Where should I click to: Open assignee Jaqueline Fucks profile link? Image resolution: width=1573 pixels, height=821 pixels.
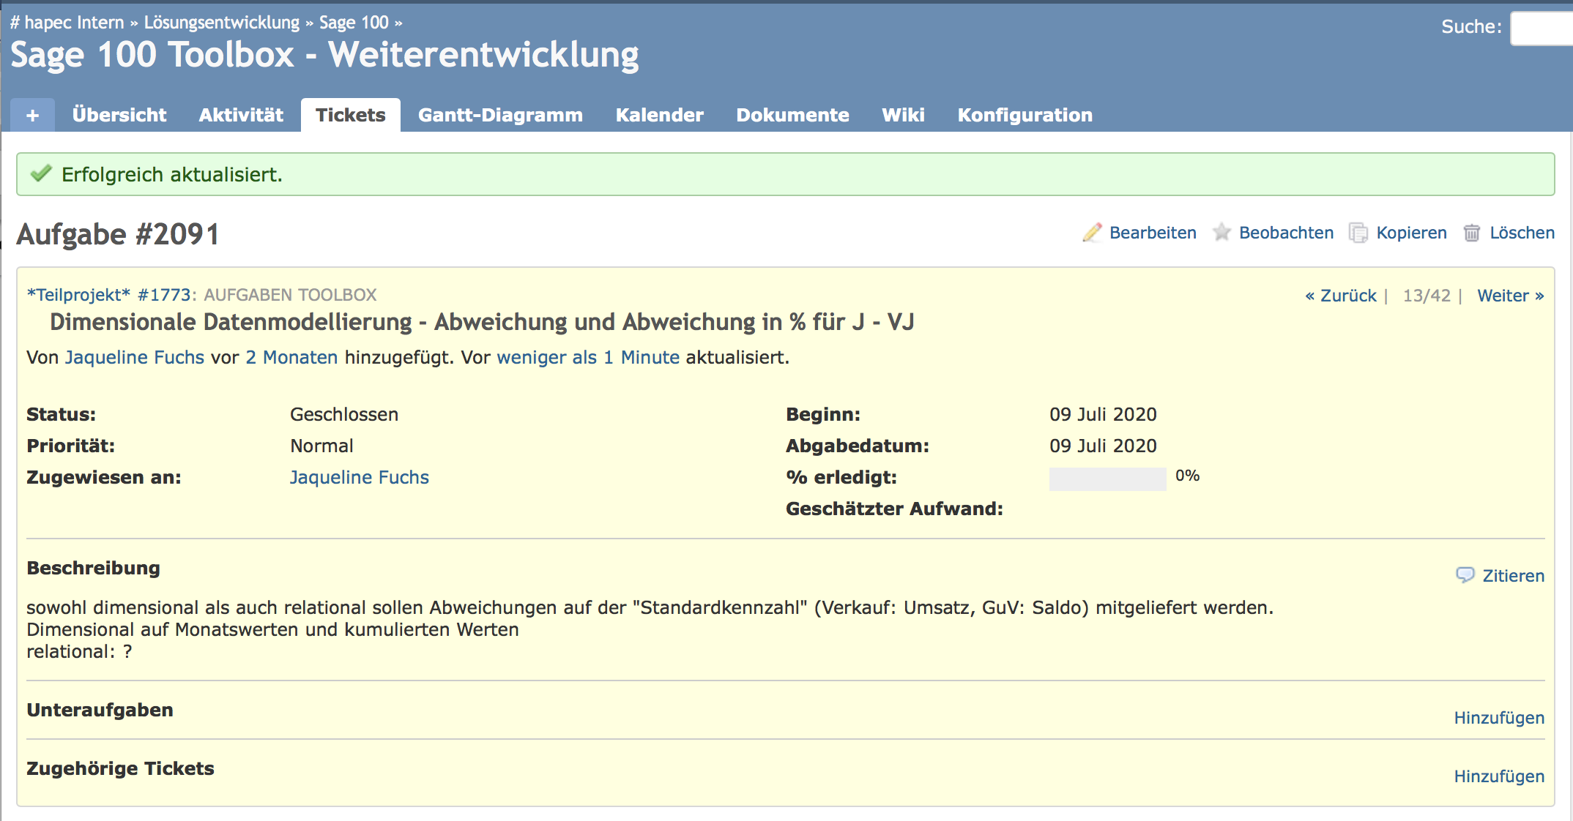[359, 477]
